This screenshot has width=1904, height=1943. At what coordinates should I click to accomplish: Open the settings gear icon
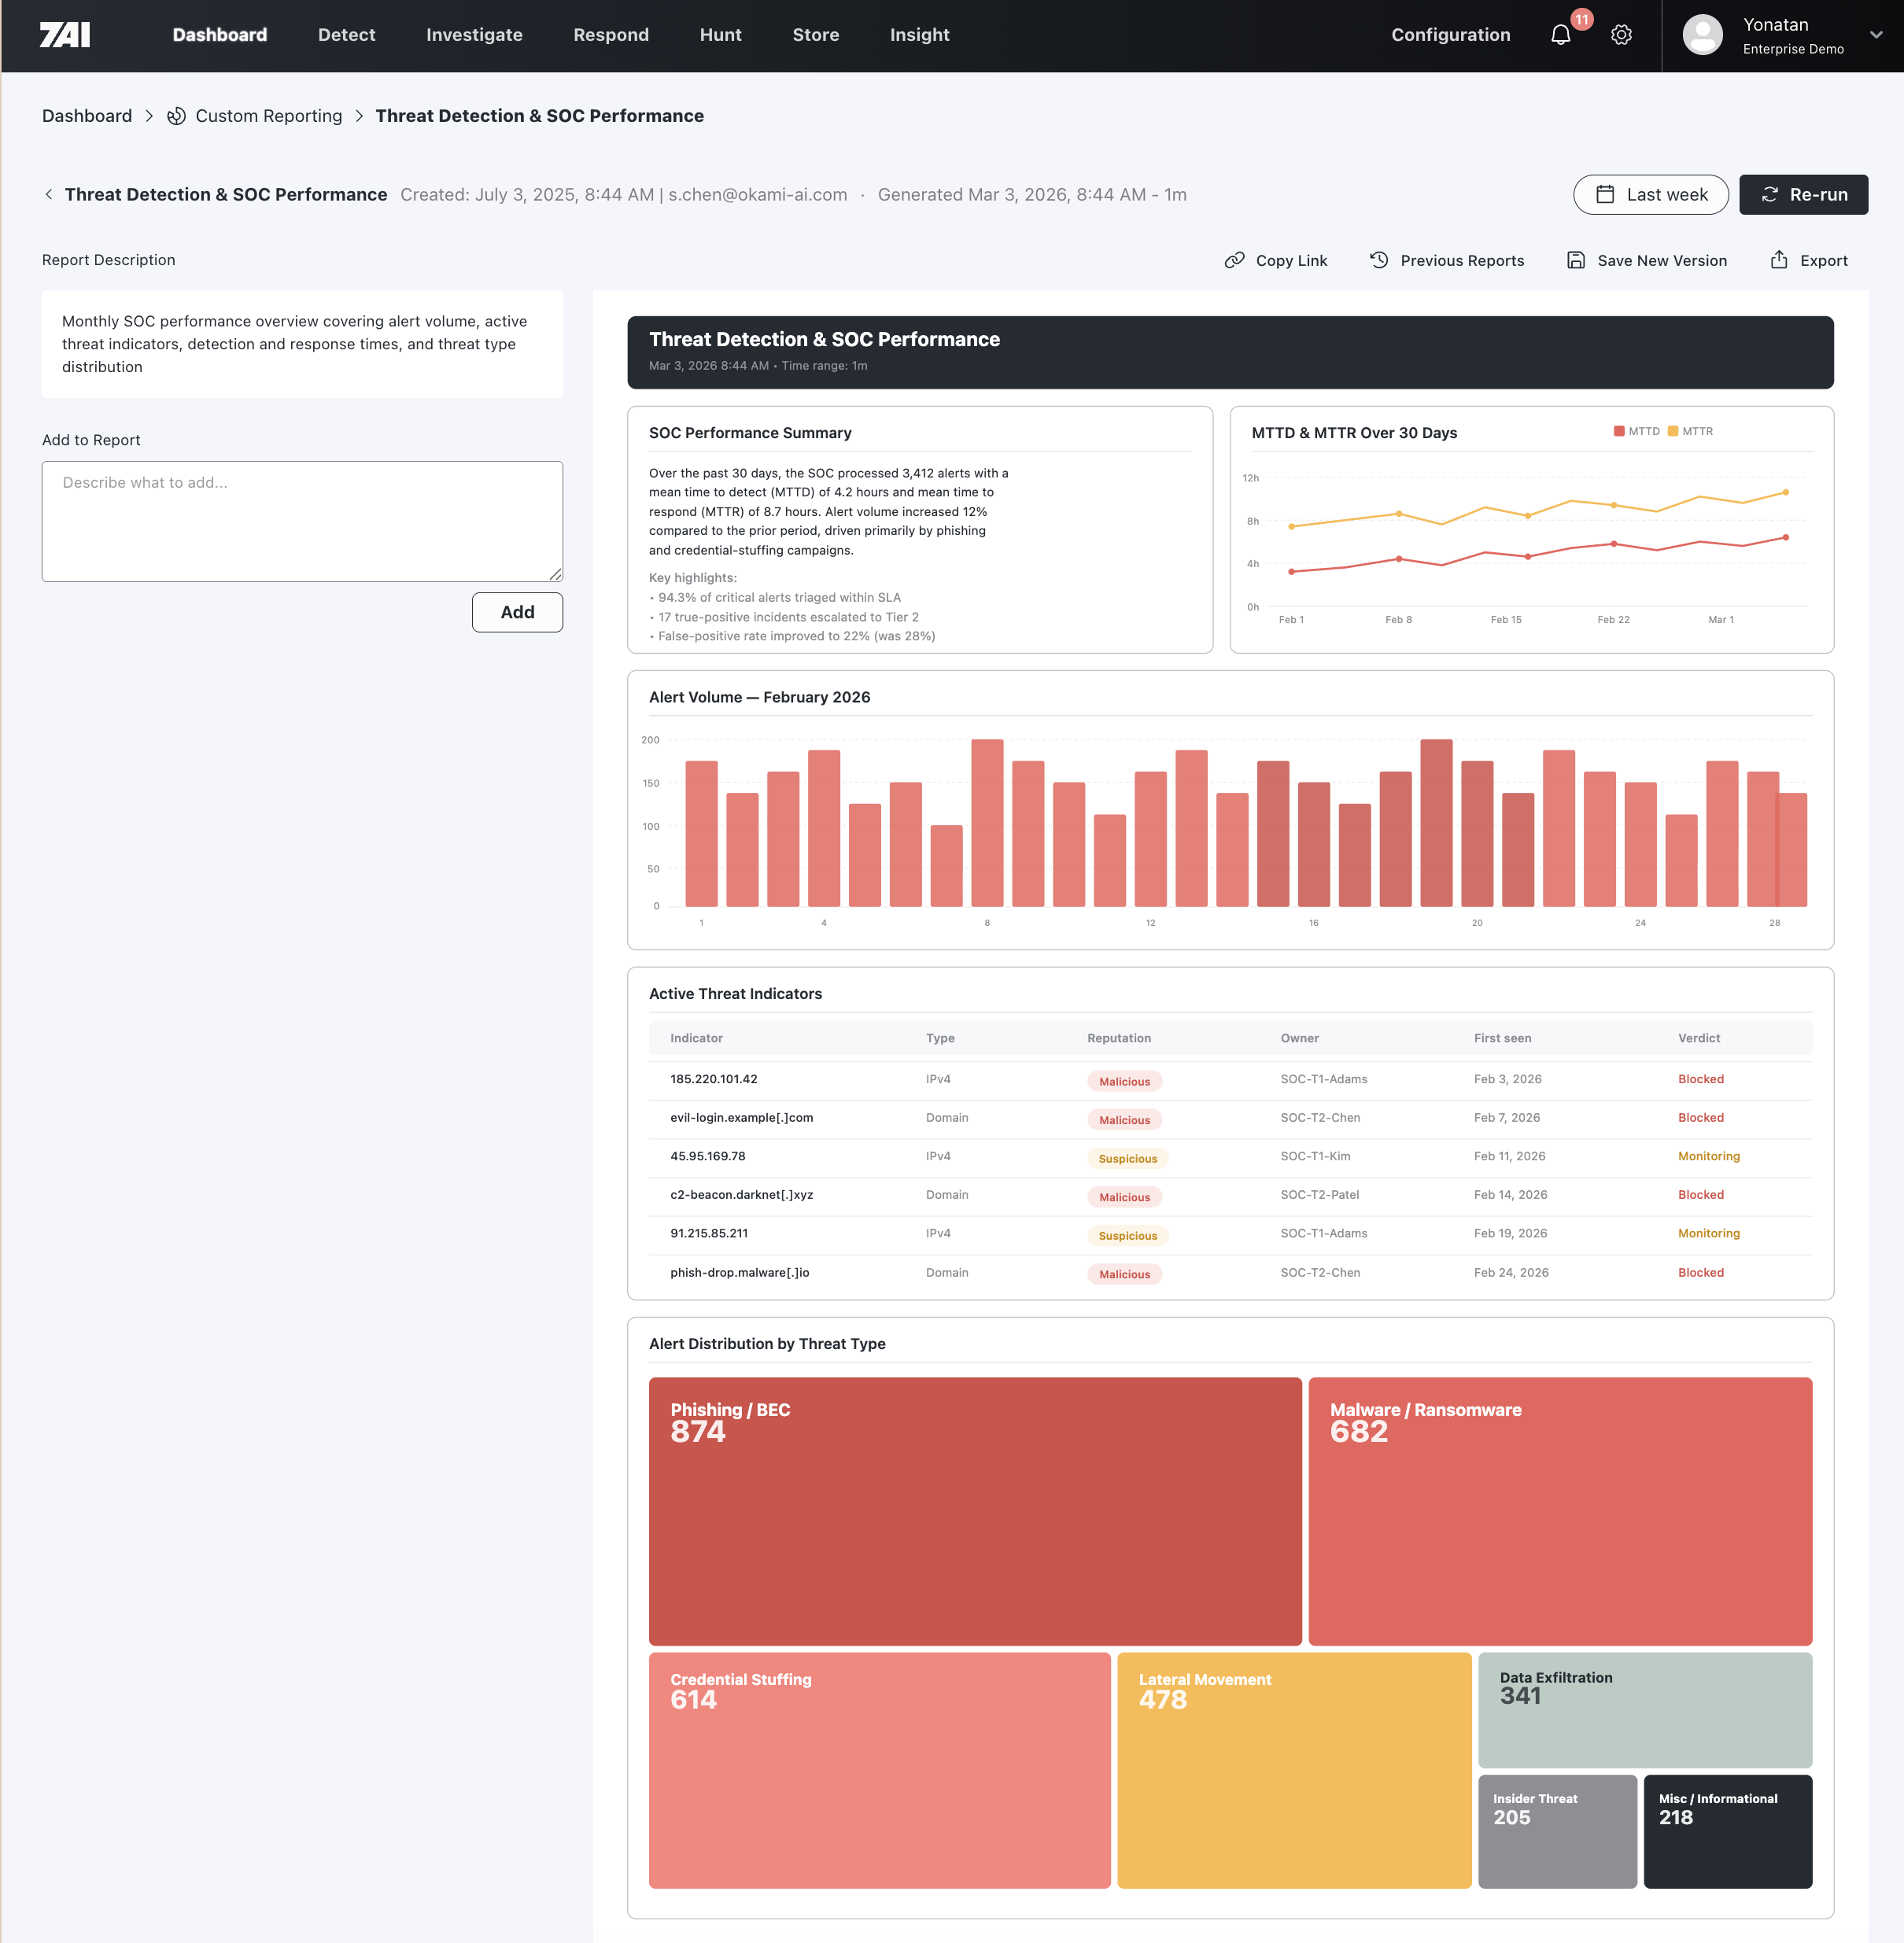tap(1621, 35)
